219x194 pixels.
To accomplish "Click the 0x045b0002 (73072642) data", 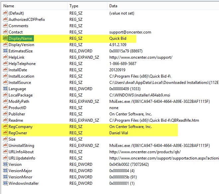I will pos(129,164).
